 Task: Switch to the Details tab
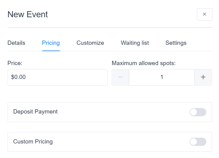point(16,43)
